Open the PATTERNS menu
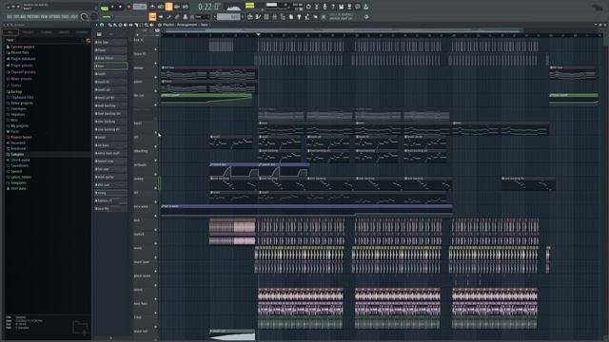The image size is (609, 342). pos(34,17)
